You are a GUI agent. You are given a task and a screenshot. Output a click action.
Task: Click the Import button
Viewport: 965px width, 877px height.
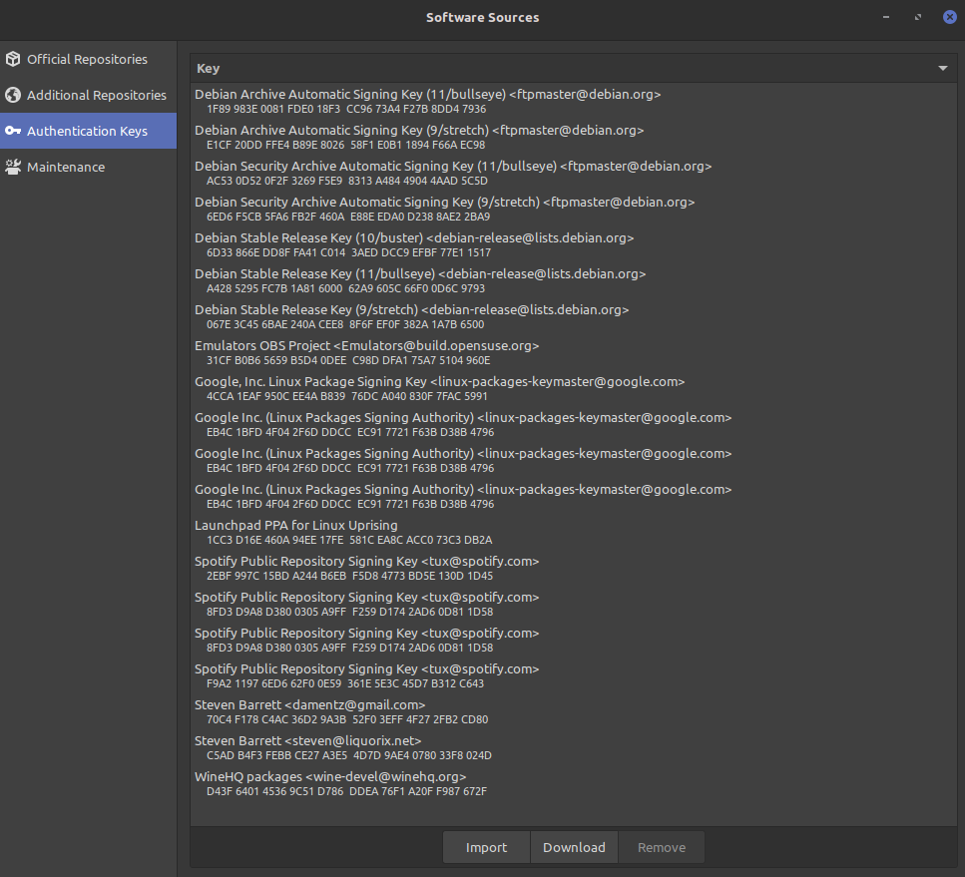coord(486,847)
